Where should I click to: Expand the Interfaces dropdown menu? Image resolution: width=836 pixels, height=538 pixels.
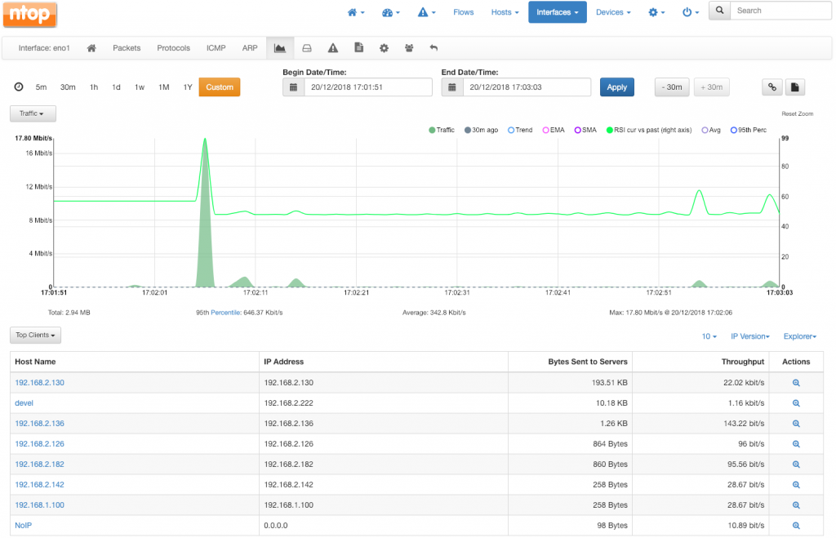557,12
